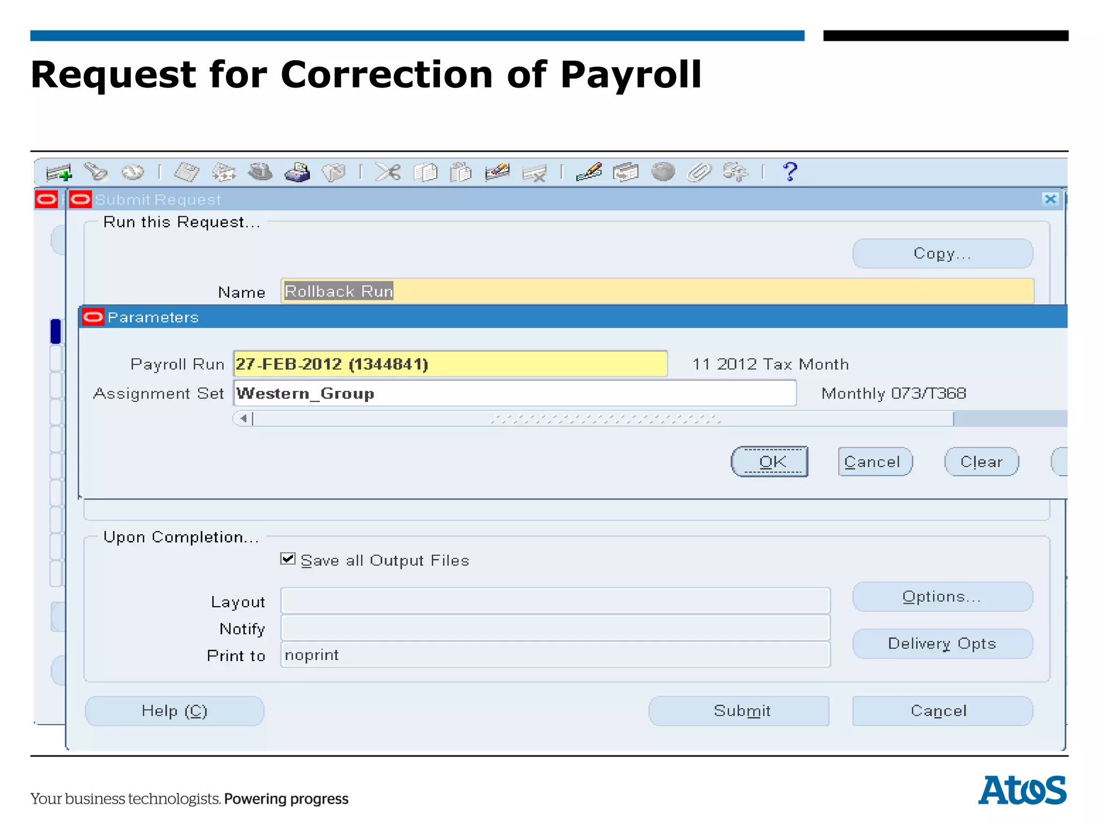Click the Layout input field
This screenshot has height=824, width=1099.
point(555,601)
